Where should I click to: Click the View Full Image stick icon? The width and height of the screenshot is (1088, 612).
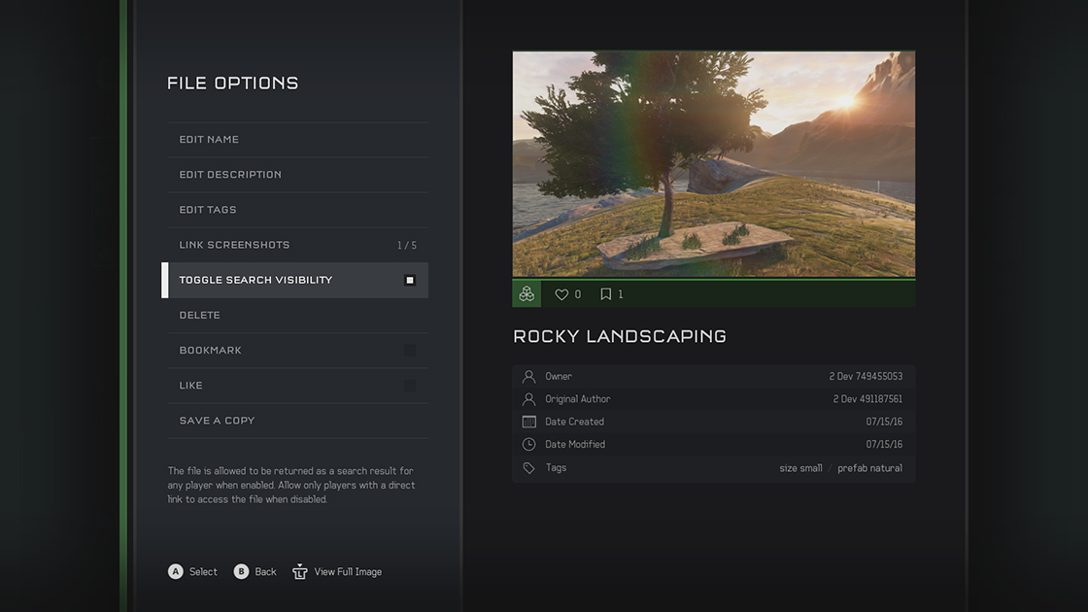coord(300,571)
